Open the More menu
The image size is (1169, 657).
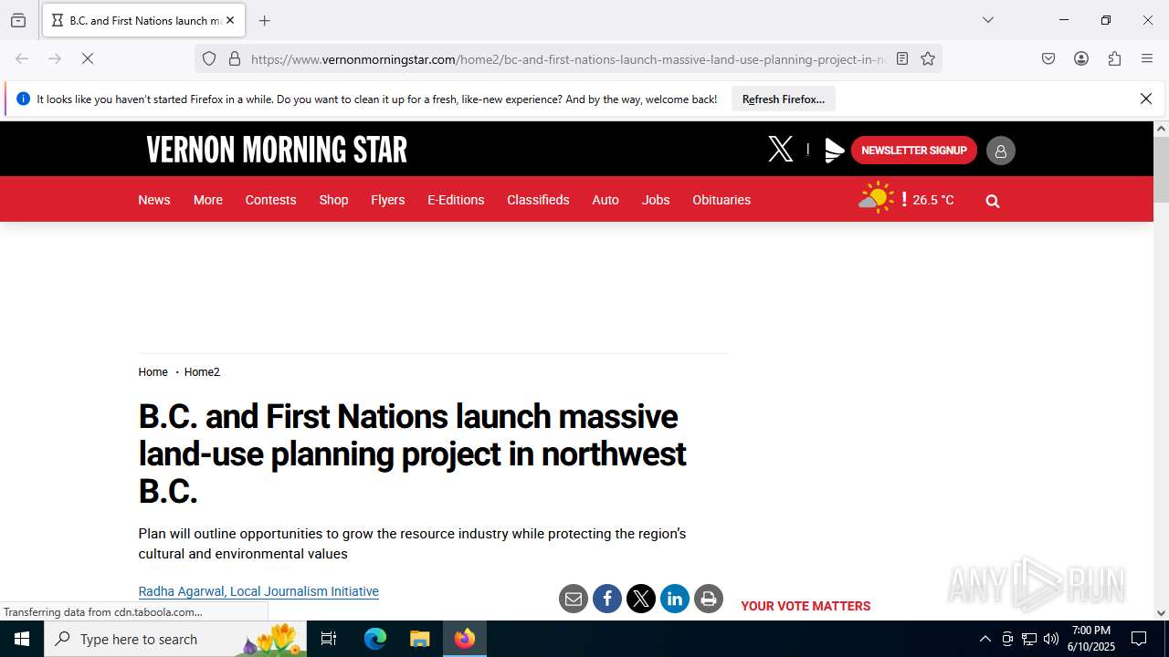208,200
